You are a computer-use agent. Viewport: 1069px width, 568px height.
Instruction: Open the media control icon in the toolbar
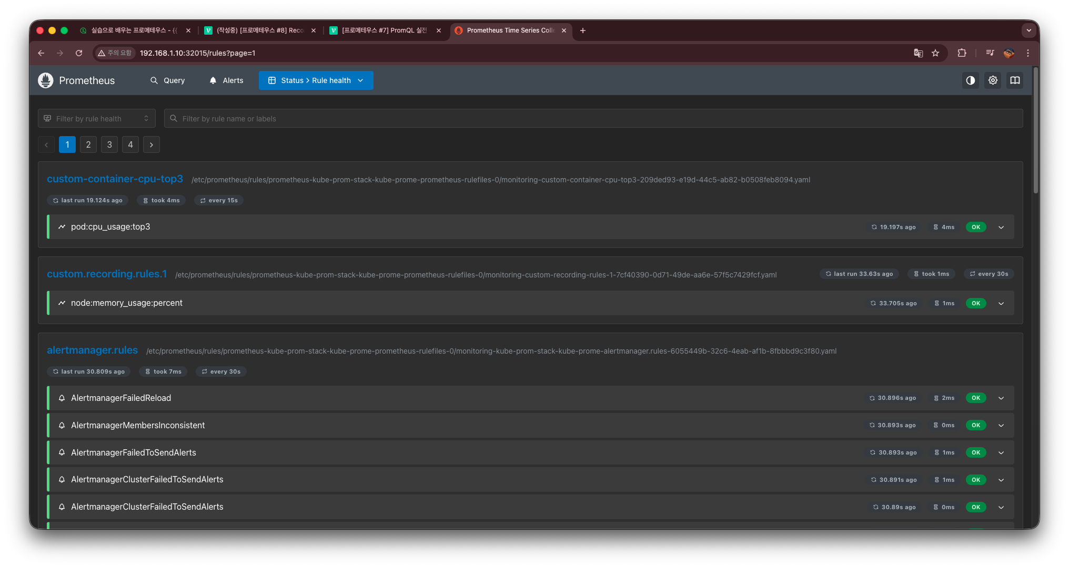point(990,53)
